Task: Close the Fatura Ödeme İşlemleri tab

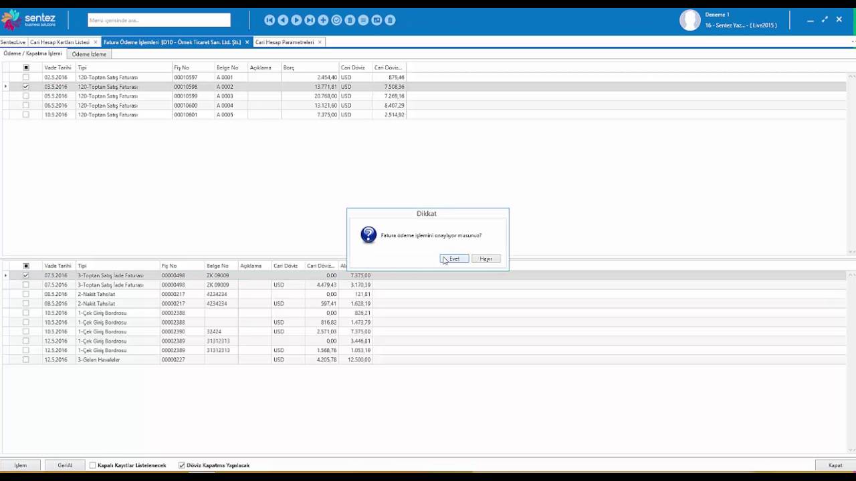Action: [x=247, y=42]
